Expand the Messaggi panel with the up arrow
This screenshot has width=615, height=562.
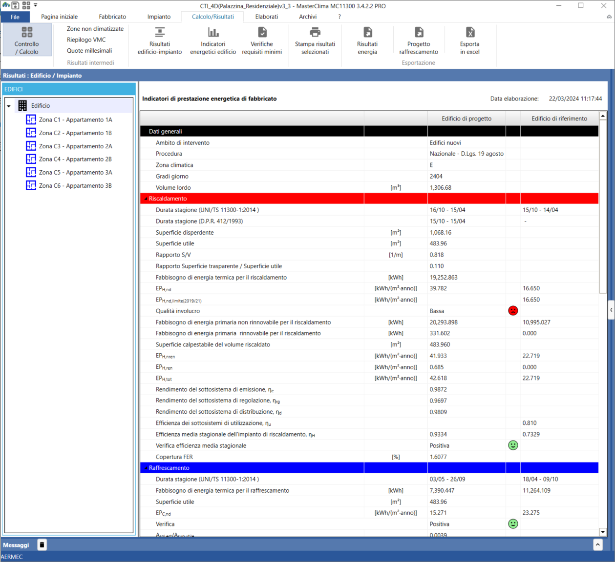point(598,545)
